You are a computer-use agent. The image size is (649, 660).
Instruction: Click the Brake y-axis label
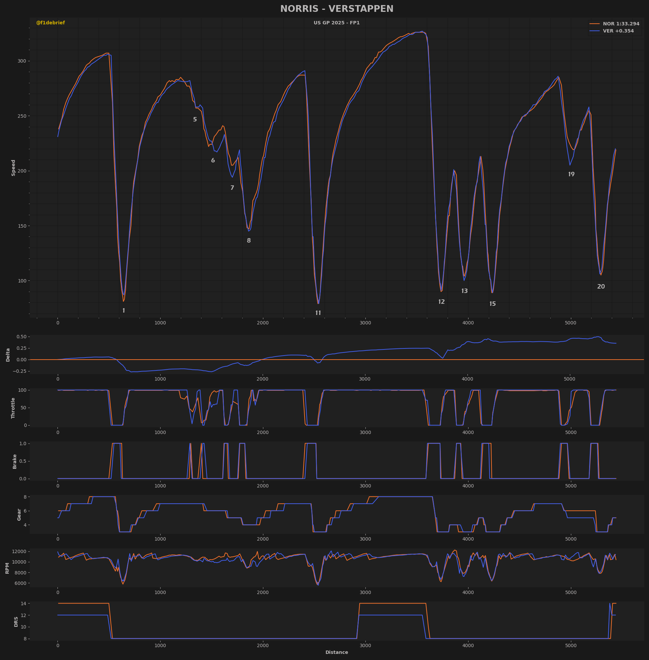click(x=15, y=461)
